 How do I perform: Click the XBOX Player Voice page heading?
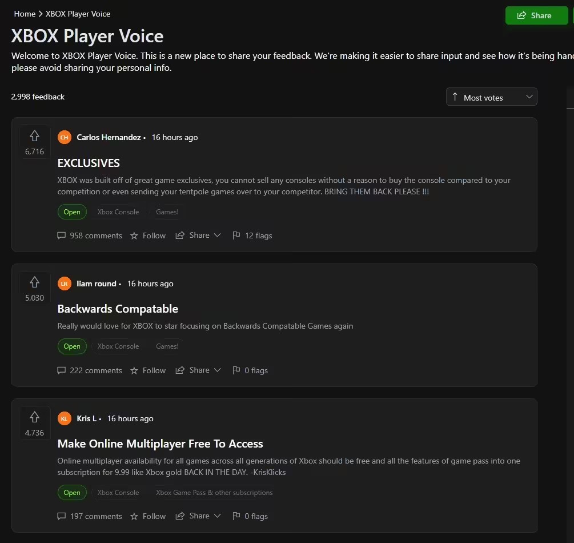tap(87, 36)
